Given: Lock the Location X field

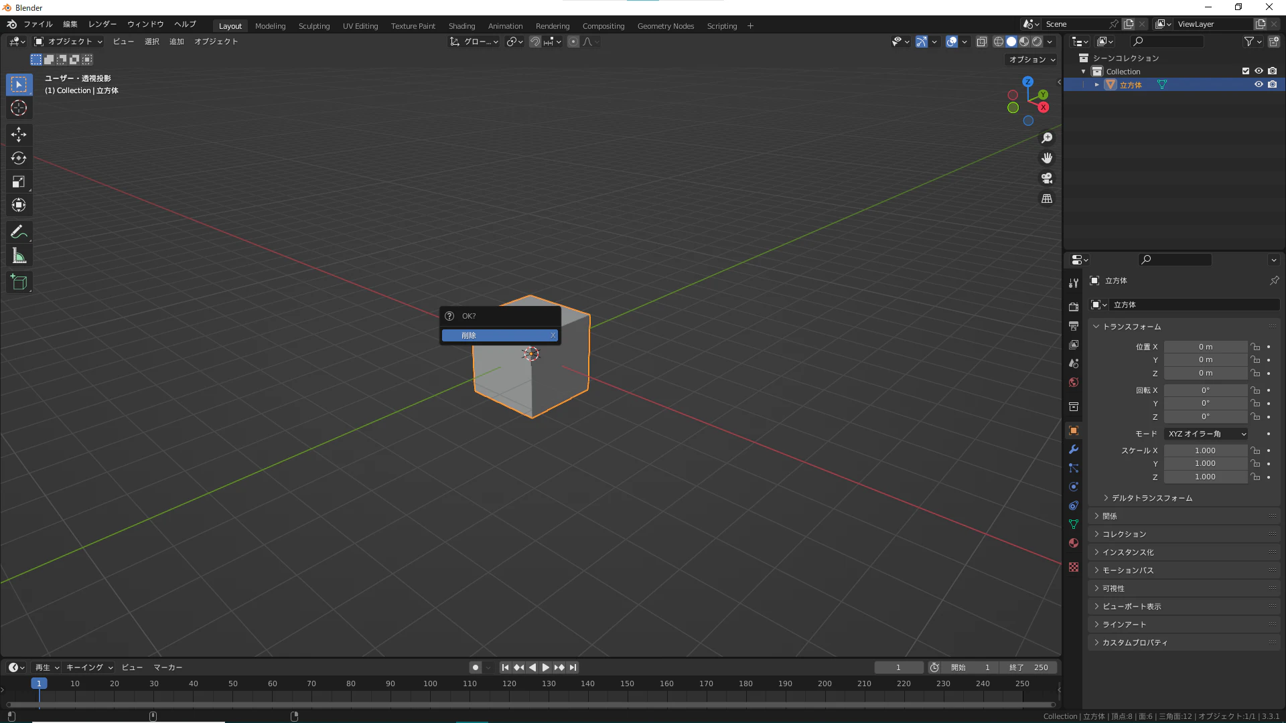Looking at the screenshot, I should (1256, 347).
